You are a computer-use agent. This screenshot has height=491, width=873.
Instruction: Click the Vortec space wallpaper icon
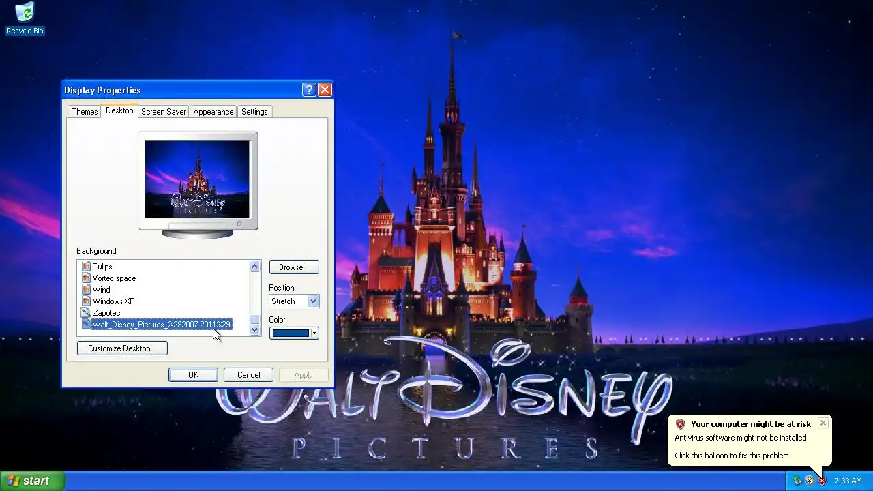click(86, 278)
